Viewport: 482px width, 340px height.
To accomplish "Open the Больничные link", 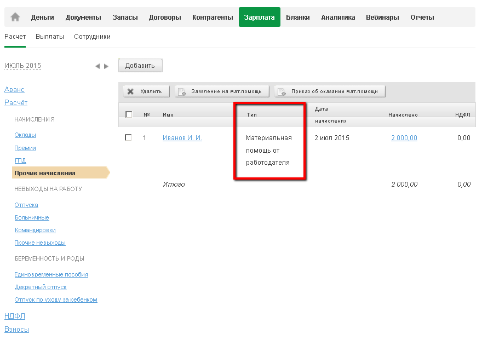I will tap(32, 217).
